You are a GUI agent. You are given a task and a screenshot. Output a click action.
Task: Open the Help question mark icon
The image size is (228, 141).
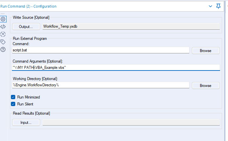coord(3,49)
